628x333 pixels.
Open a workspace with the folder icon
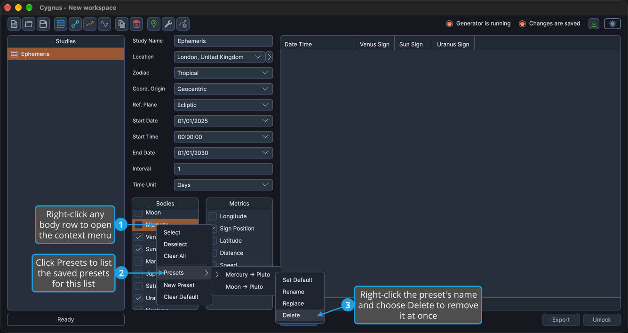coord(29,24)
